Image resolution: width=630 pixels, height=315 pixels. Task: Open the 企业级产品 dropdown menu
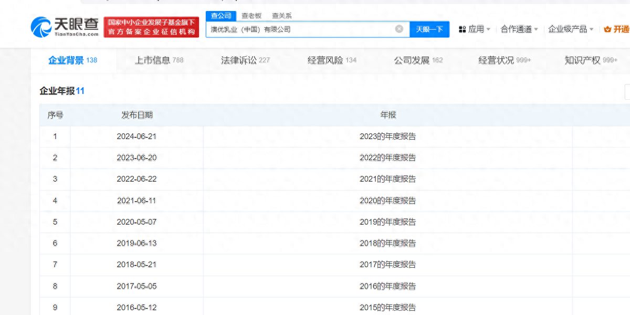(571, 29)
